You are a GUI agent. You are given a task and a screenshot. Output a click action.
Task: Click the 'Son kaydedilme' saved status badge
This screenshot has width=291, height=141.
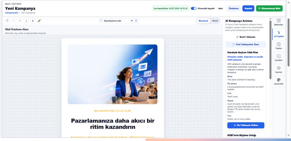click(x=170, y=9)
